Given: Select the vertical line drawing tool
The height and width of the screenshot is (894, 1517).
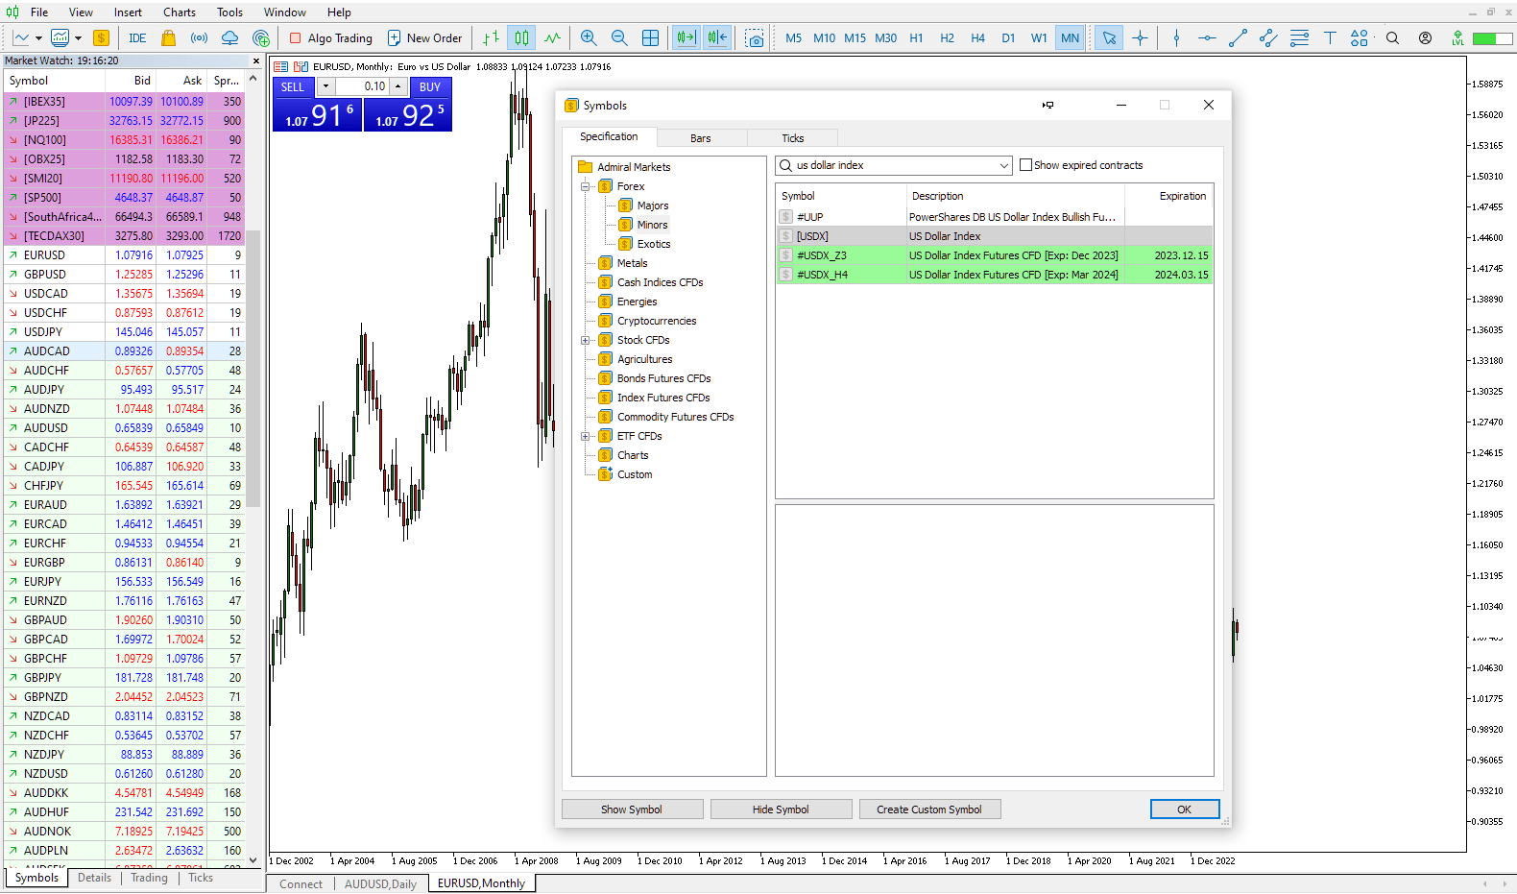Looking at the screenshot, I should tap(1176, 38).
